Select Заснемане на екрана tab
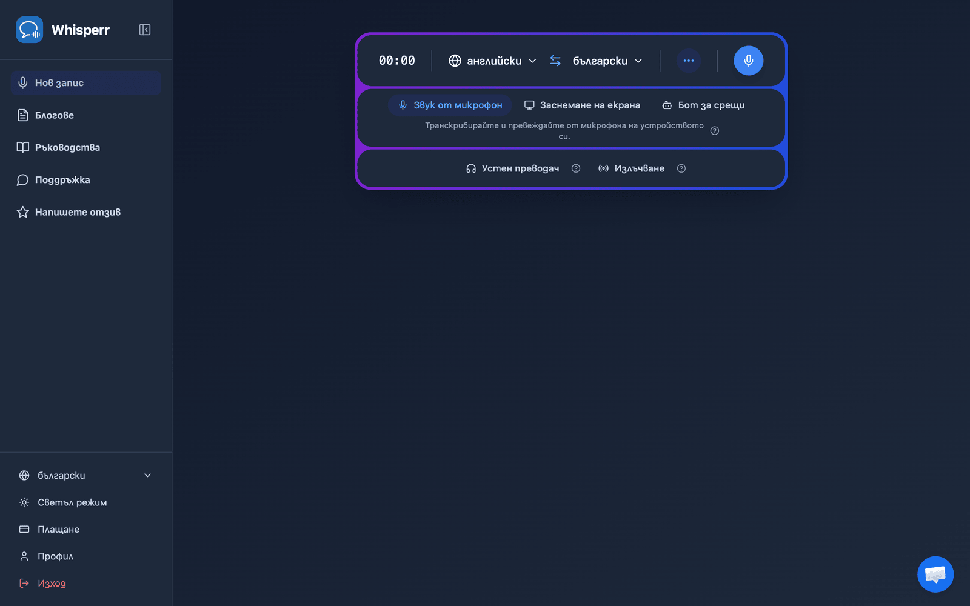The image size is (970, 606). (582, 105)
